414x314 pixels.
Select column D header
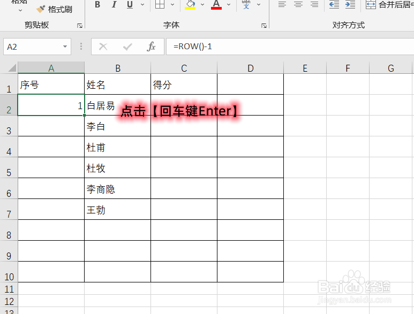[251, 68]
